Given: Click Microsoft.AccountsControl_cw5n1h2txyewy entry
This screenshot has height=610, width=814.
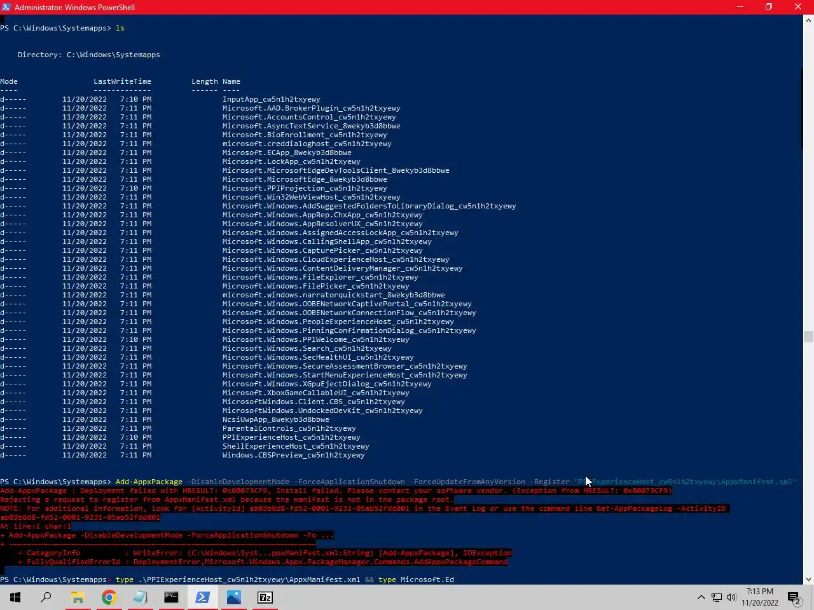Looking at the screenshot, I should click(x=309, y=117).
